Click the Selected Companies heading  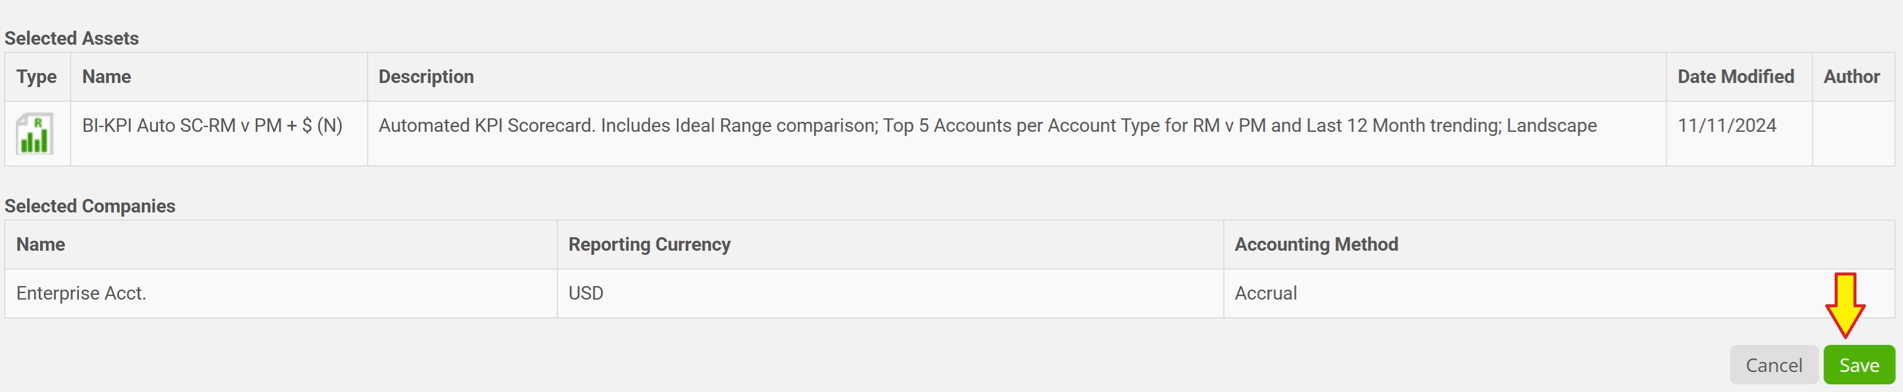click(90, 206)
